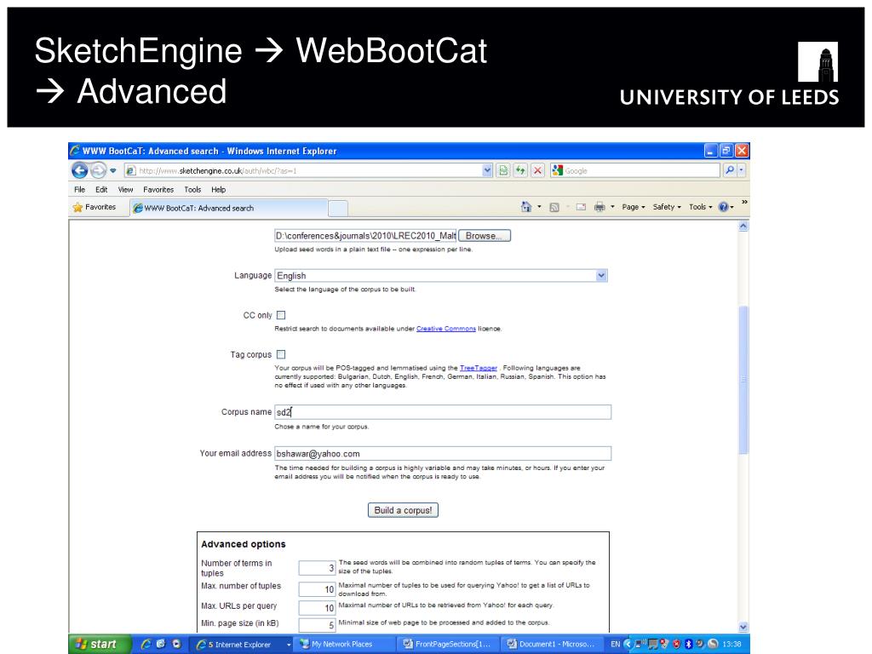Click the page scrollbar down arrow
Screen dimensions: 872x654
(743, 627)
